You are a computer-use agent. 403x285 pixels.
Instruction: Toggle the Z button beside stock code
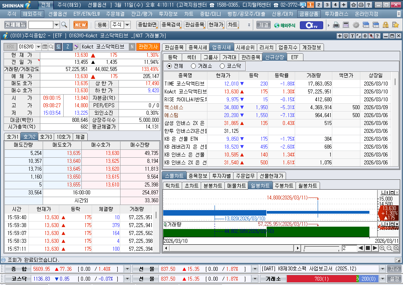click(68, 47)
